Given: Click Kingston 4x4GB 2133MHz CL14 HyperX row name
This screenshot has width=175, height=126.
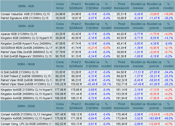Looking at the screenshot, I should coord(26,90).
